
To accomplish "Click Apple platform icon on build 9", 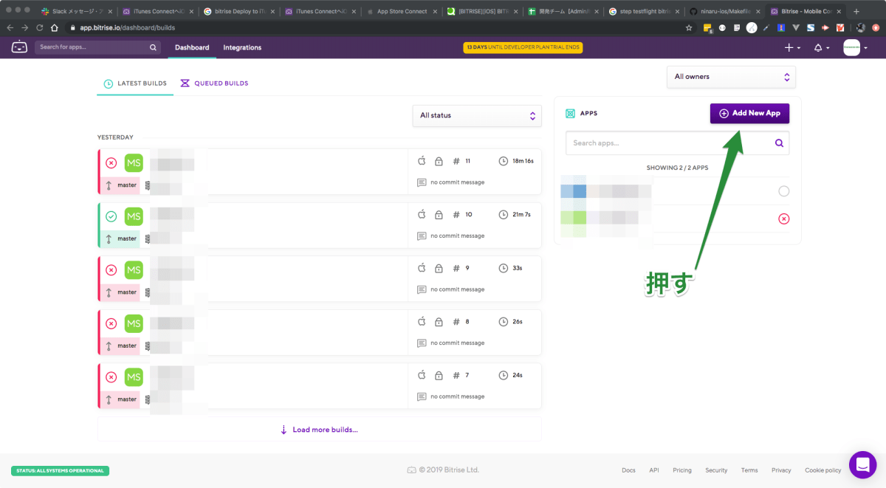I will click(x=422, y=268).
